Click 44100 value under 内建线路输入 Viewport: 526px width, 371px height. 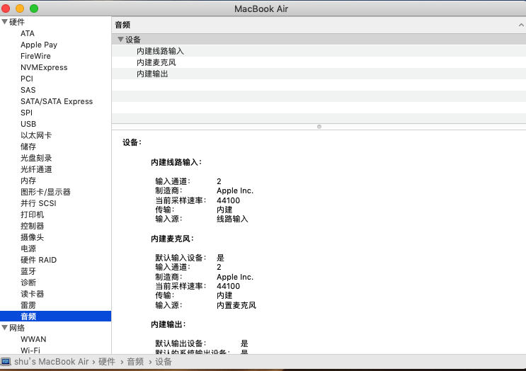click(228, 200)
